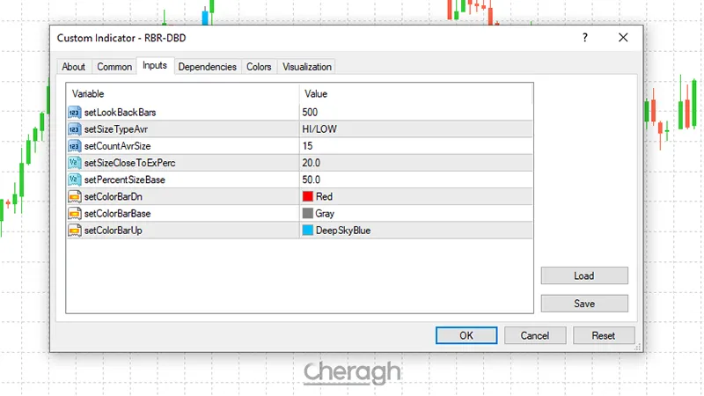The width and height of the screenshot is (704, 396).
Task: Click the icon next to setSizeTypeAvr
Action: click(x=75, y=128)
